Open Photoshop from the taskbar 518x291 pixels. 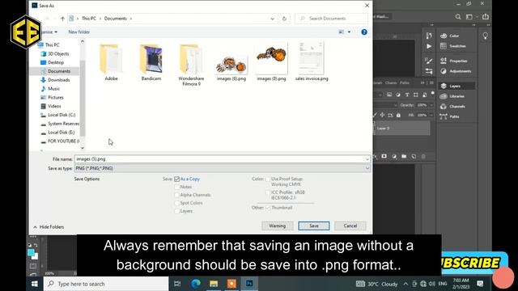tap(249, 284)
